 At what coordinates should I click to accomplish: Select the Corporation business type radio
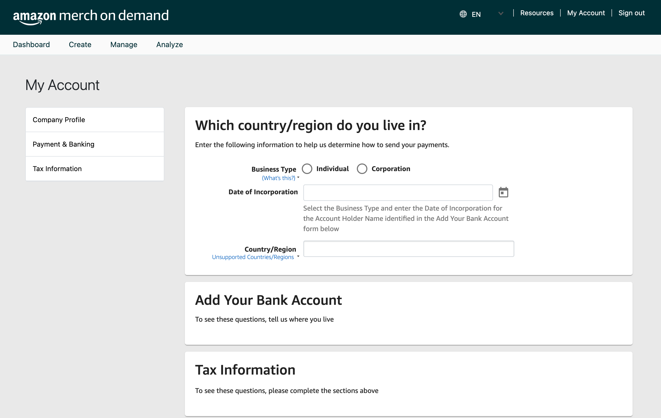[362, 168]
